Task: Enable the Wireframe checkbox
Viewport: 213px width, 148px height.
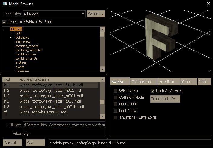Action: click(x=116, y=91)
